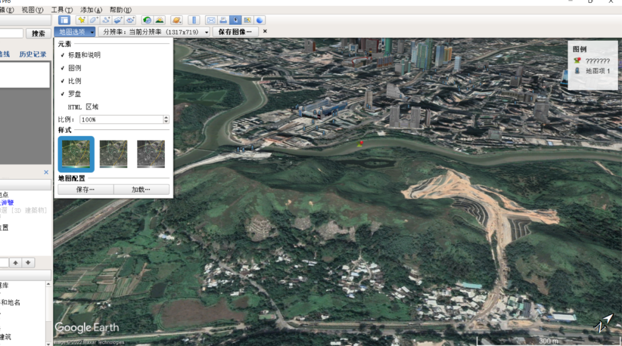This screenshot has height=346, width=622.
Task: Move item up with the up arrow button
Action: click(16, 263)
